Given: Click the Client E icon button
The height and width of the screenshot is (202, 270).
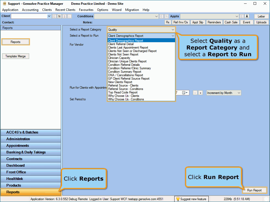Looking at the screenshot, I should tap(54, 16).
